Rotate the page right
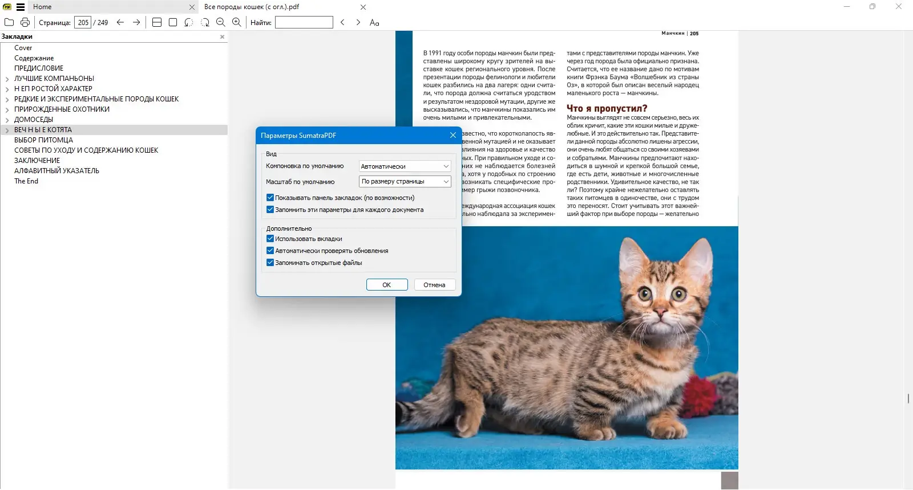 point(205,22)
